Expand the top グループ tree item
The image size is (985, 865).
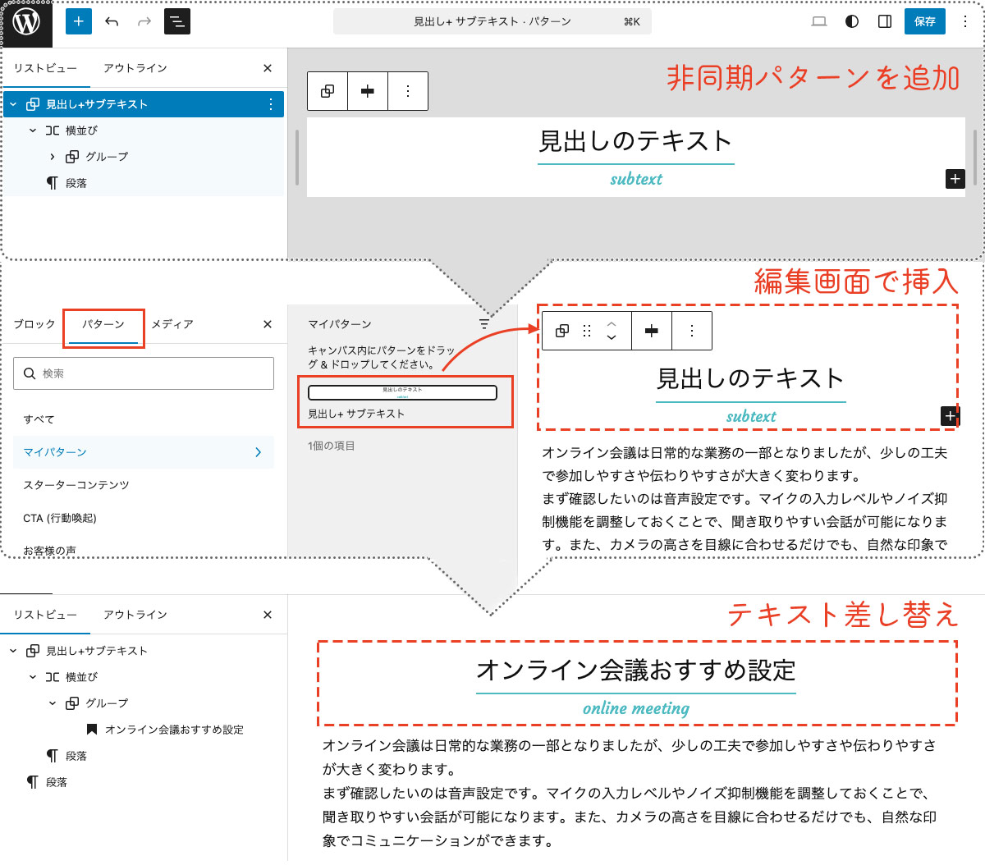point(53,157)
